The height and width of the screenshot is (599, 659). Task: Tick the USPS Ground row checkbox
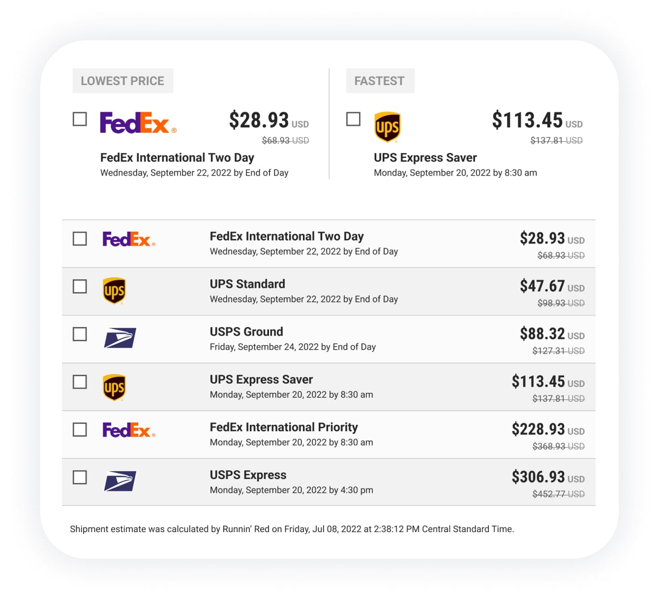coord(80,334)
